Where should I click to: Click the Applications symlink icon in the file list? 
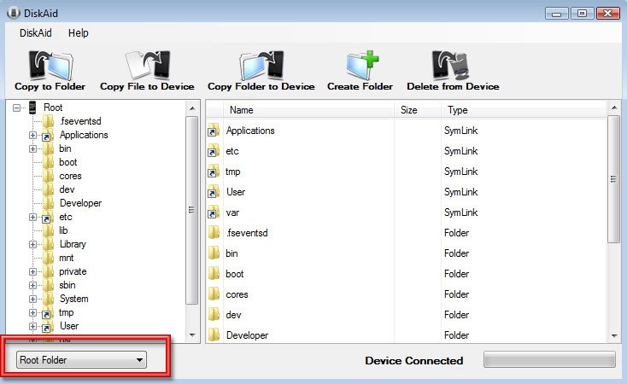tap(214, 131)
